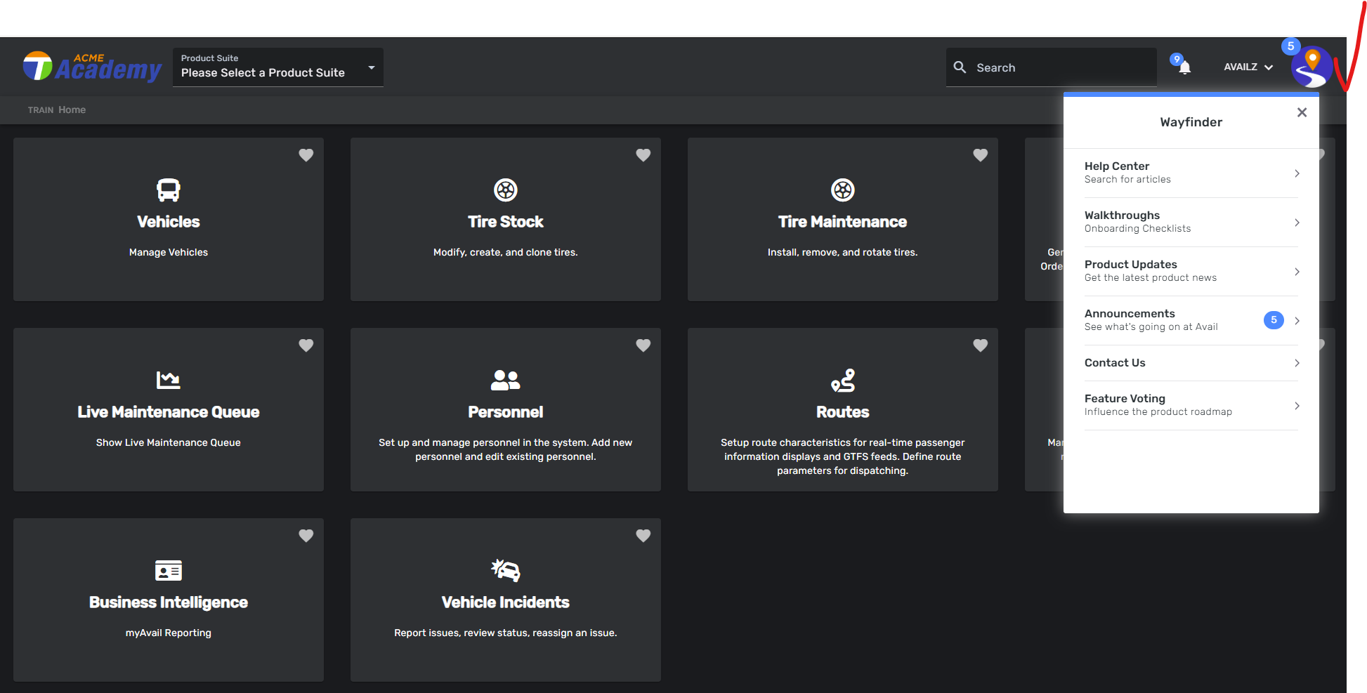Click the Personnel people icon
Image resolution: width=1367 pixels, height=693 pixels.
coord(506,380)
